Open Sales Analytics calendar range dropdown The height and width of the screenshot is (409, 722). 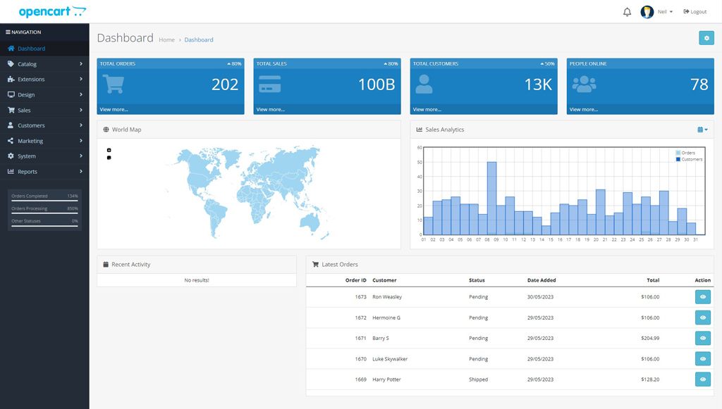click(x=702, y=130)
